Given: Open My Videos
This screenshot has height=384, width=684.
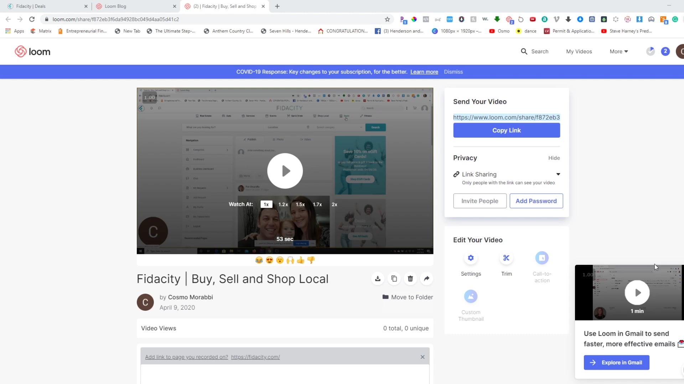Looking at the screenshot, I should point(579,51).
